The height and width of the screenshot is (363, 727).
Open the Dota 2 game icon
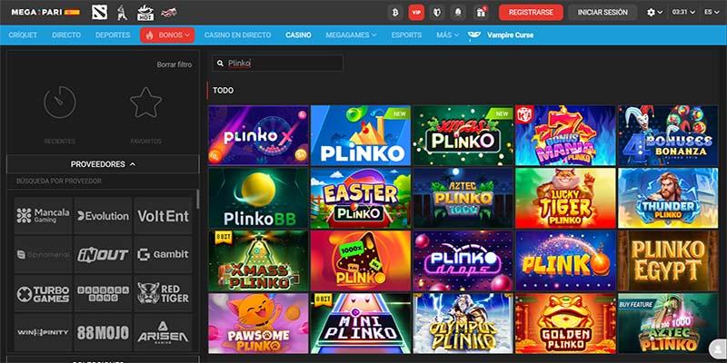tap(99, 12)
